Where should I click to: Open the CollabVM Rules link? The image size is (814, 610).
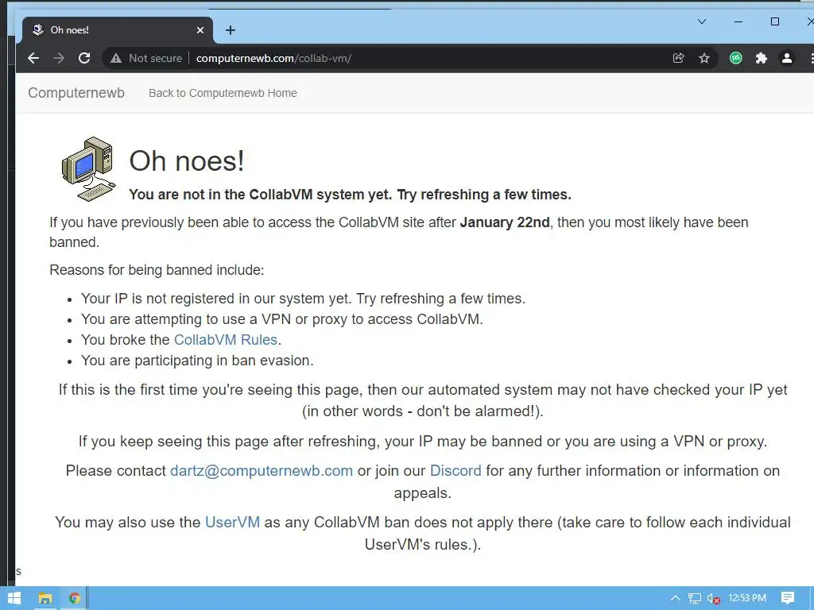226,340
